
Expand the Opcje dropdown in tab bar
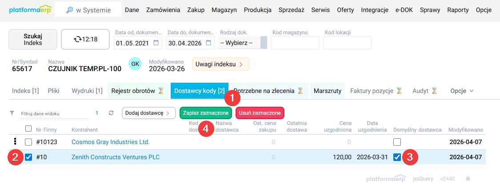(x=462, y=91)
